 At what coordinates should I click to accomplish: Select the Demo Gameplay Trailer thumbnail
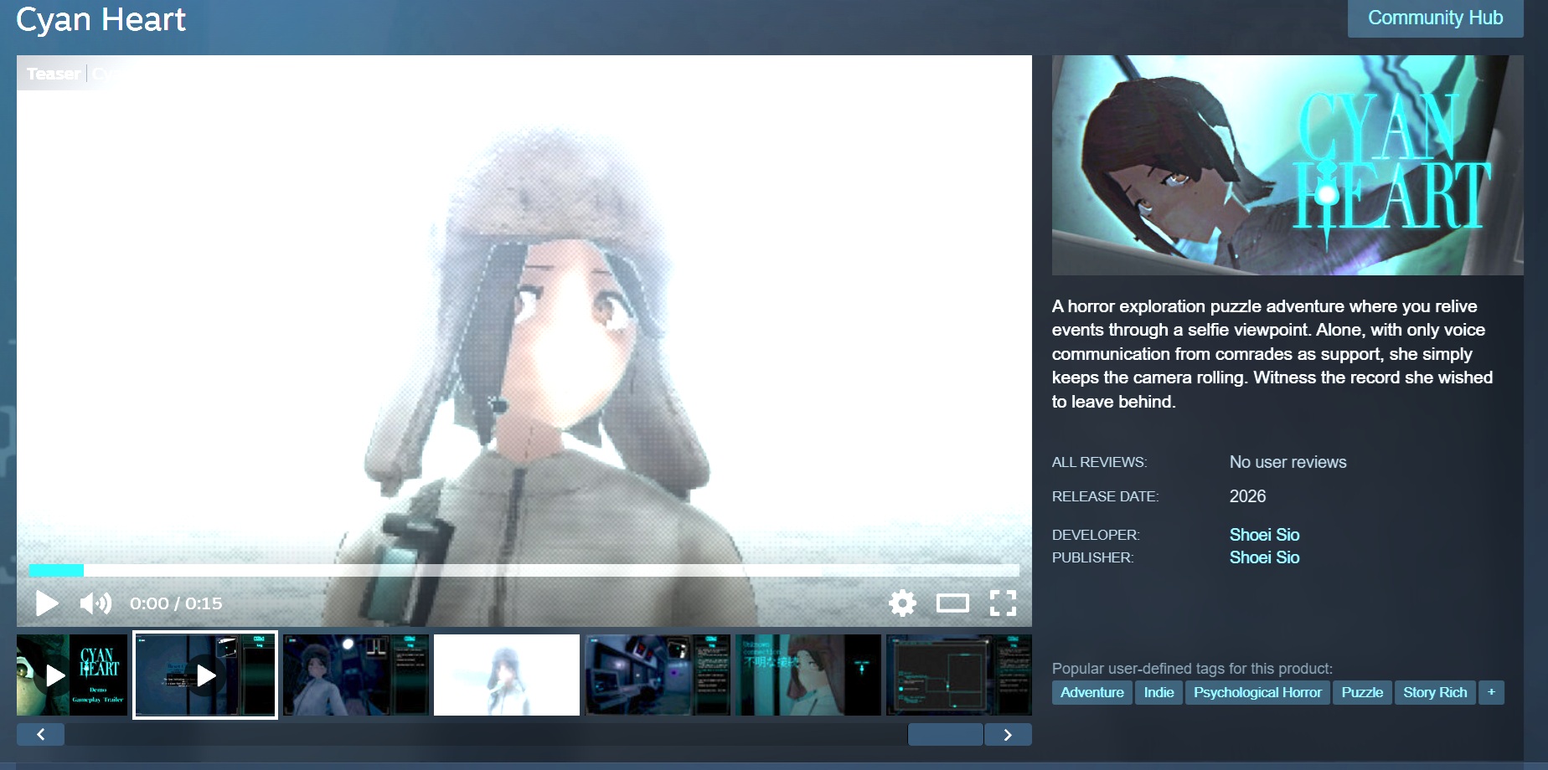coord(72,675)
